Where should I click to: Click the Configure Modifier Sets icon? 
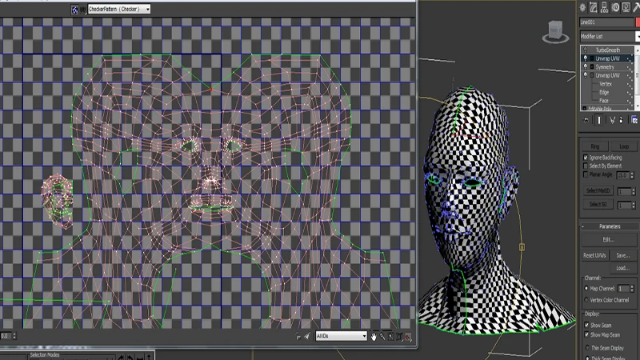pyautogui.click(x=634, y=120)
